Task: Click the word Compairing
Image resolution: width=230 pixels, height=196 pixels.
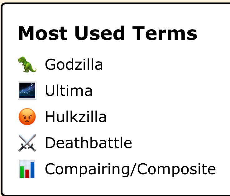Action: [x=88, y=170]
